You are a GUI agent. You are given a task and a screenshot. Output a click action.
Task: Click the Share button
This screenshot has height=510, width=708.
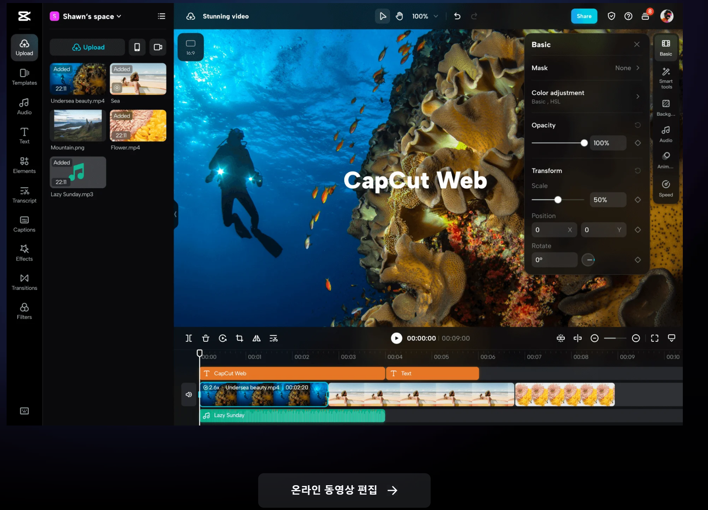[x=584, y=16]
